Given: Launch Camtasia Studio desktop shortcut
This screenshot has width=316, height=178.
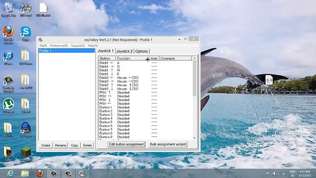Looking at the screenshot, I should (x=8, y=84).
